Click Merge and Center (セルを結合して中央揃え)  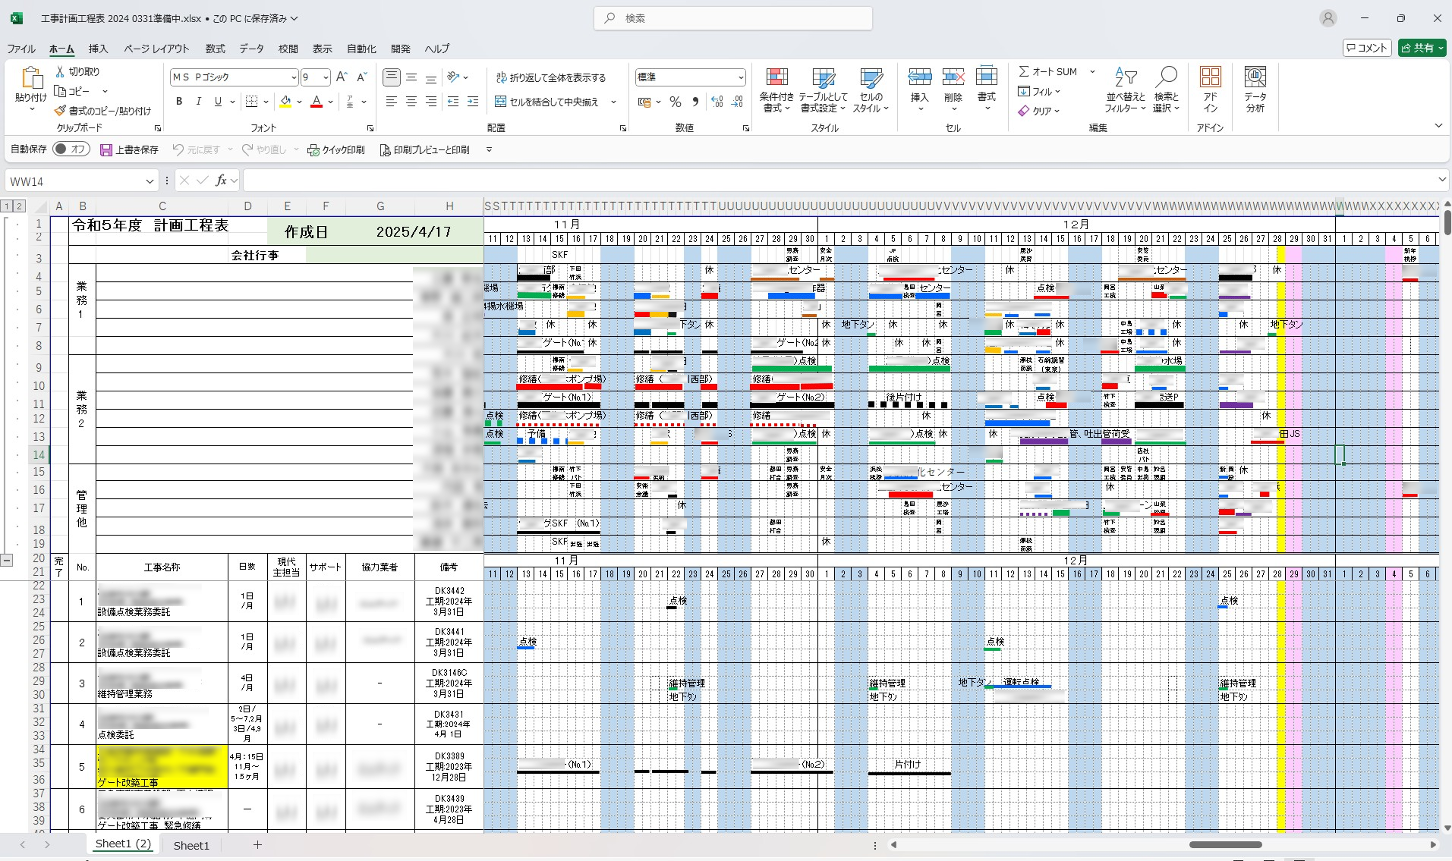tap(547, 102)
